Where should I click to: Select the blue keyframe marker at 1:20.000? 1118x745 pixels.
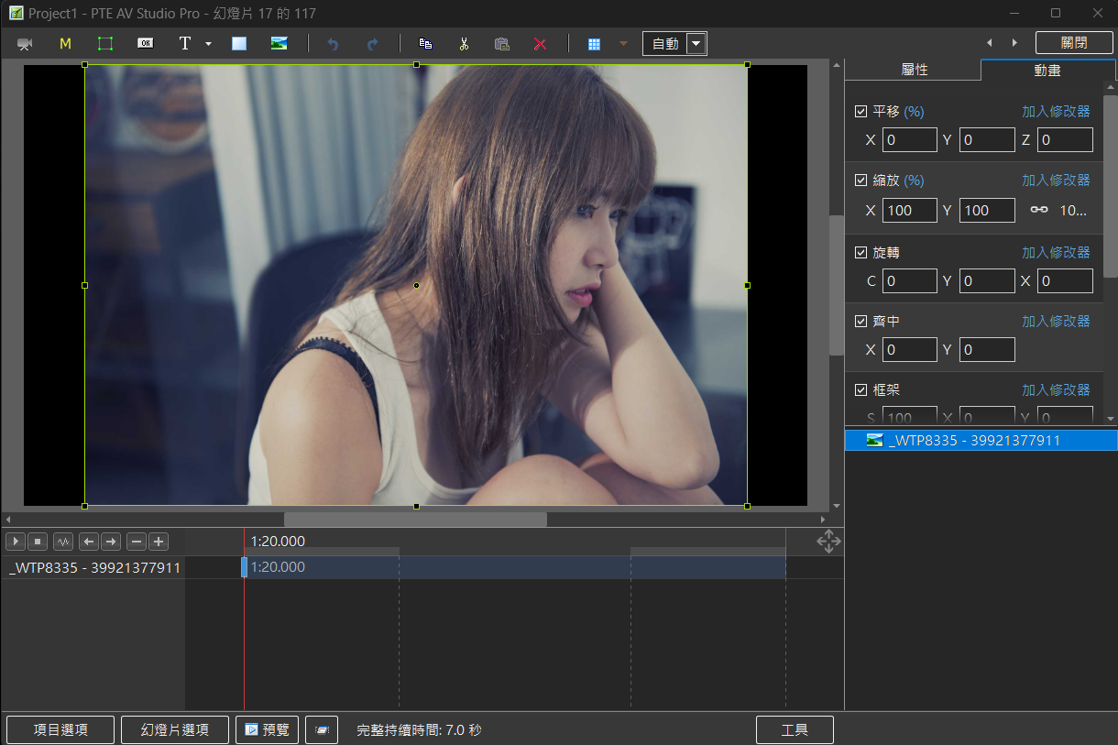(244, 567)
